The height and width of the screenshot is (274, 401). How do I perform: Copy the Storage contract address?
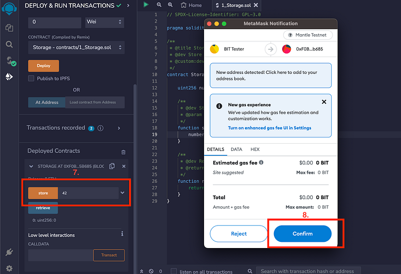coord(112,166)
